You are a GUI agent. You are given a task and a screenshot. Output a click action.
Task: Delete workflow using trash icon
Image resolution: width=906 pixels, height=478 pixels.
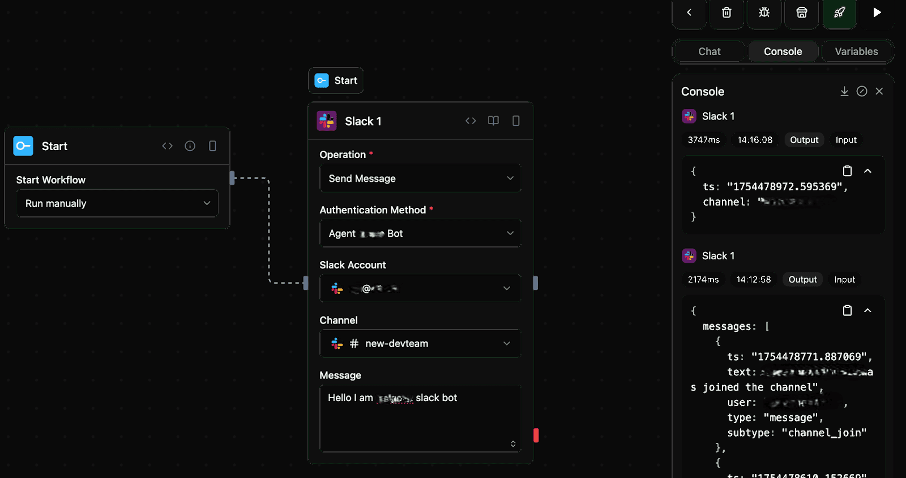point(726,12)
